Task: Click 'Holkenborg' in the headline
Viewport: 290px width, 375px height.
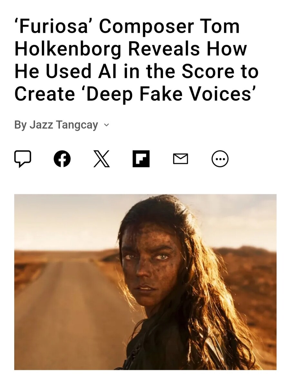Action: coord(68,49)
